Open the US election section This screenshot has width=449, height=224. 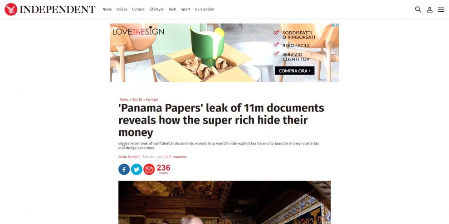click(205, 9)
